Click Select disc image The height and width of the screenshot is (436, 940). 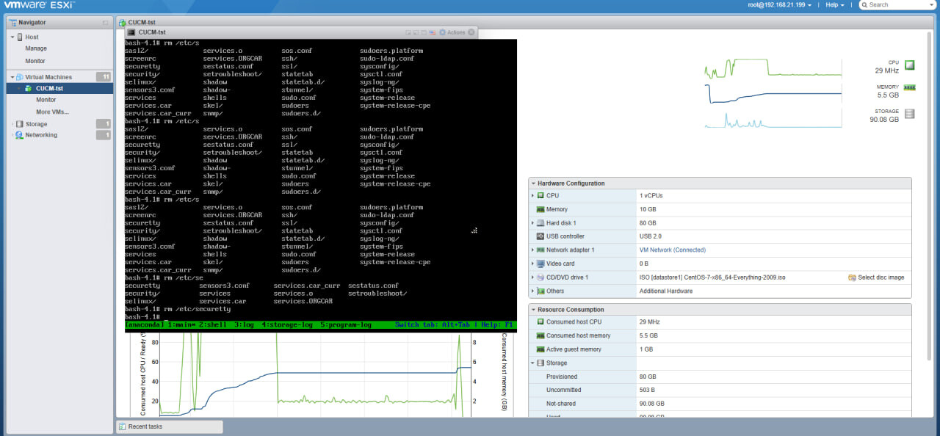[x=876, y=277]
